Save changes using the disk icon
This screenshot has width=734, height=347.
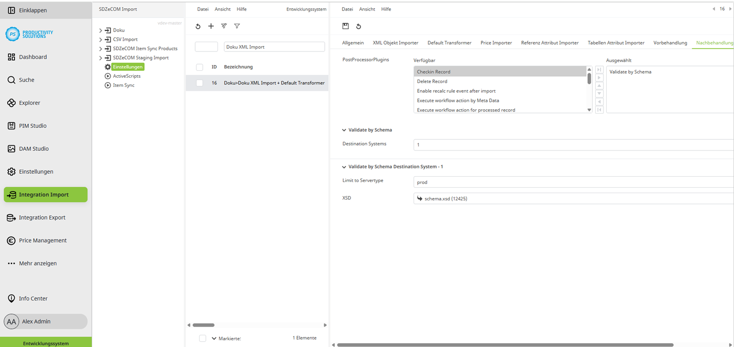pyautogui.click(x=345, y=26)
